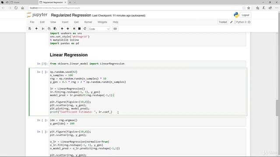Open the reading view icon

244,8
